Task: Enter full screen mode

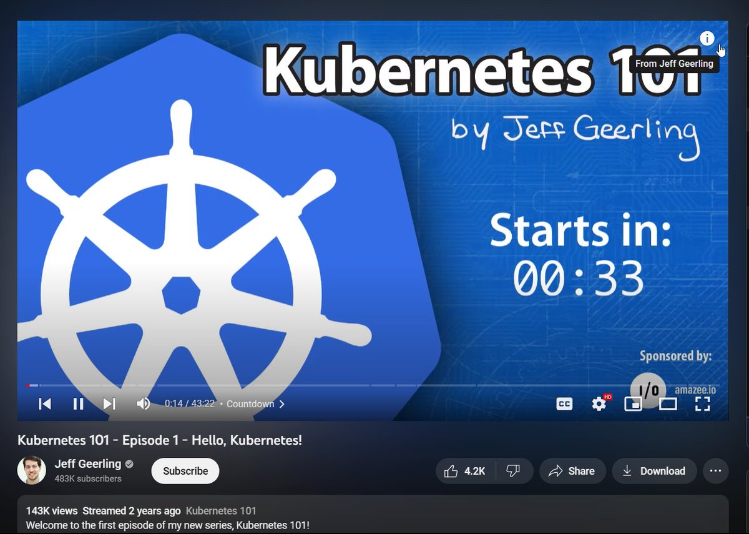Action: pyautogui.click(x=703, y=404)
